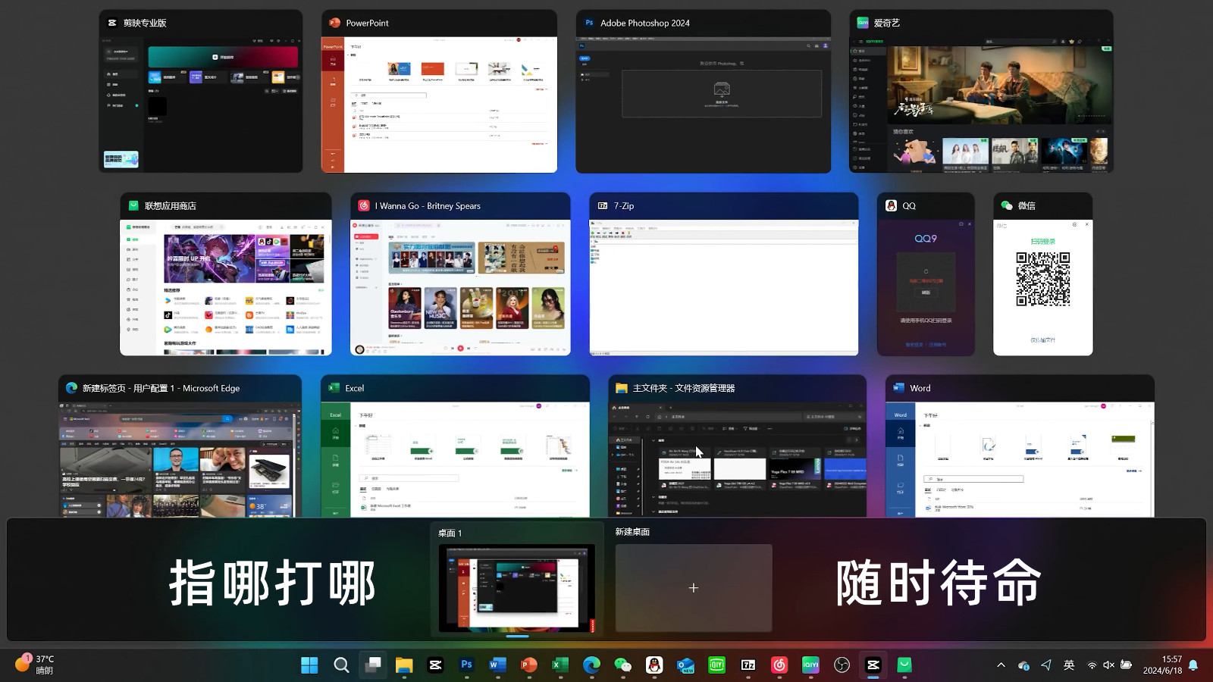Switch to the 联想应用商店 window
Viewport: 1213px width, 682px height.
click(x=226, y=274)
